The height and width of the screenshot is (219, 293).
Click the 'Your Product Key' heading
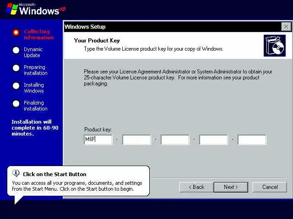click(97, 41)
